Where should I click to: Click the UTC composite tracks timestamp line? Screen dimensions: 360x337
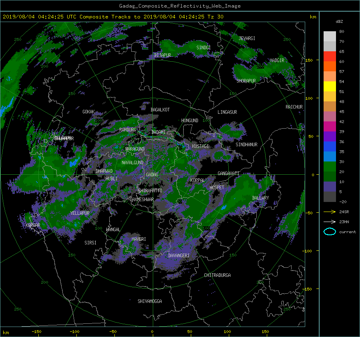click(113, 17)
